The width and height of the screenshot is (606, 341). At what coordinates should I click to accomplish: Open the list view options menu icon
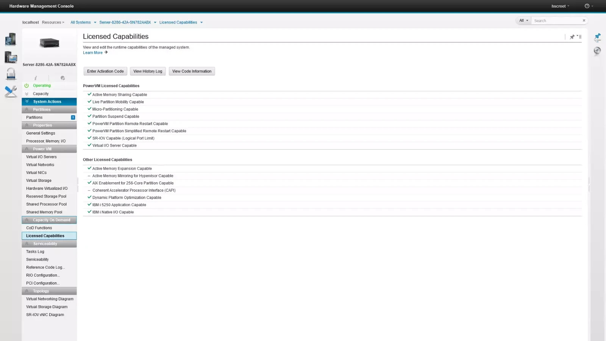coord(579,37)
